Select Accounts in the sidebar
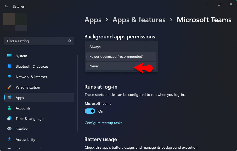 click(39, 108)
